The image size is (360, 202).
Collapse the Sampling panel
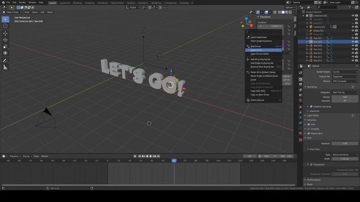tap(312, 87)
